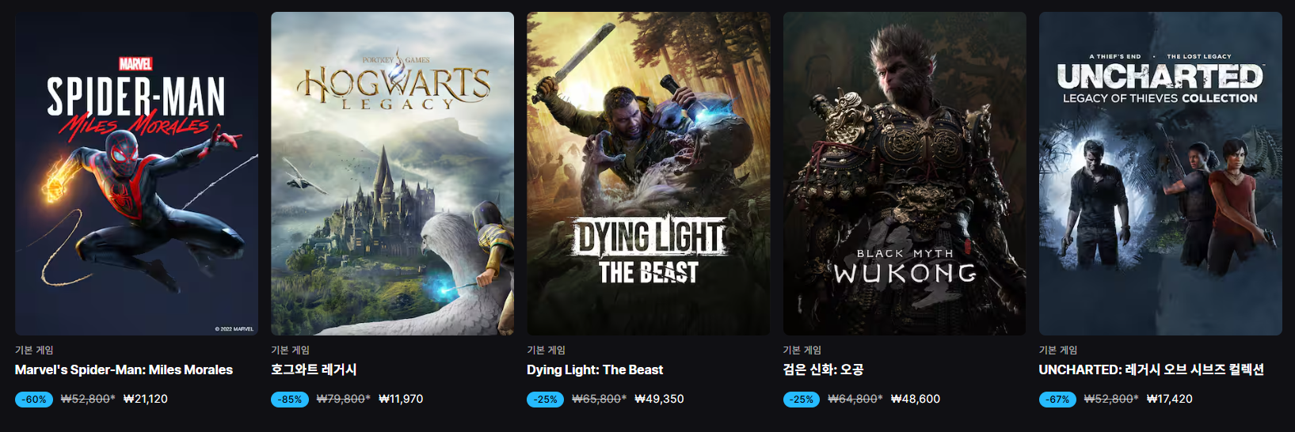
Task: Open the Uncharted Legacy of Thieves cover
Action: pyautogui.click(x=1160, y=173)
